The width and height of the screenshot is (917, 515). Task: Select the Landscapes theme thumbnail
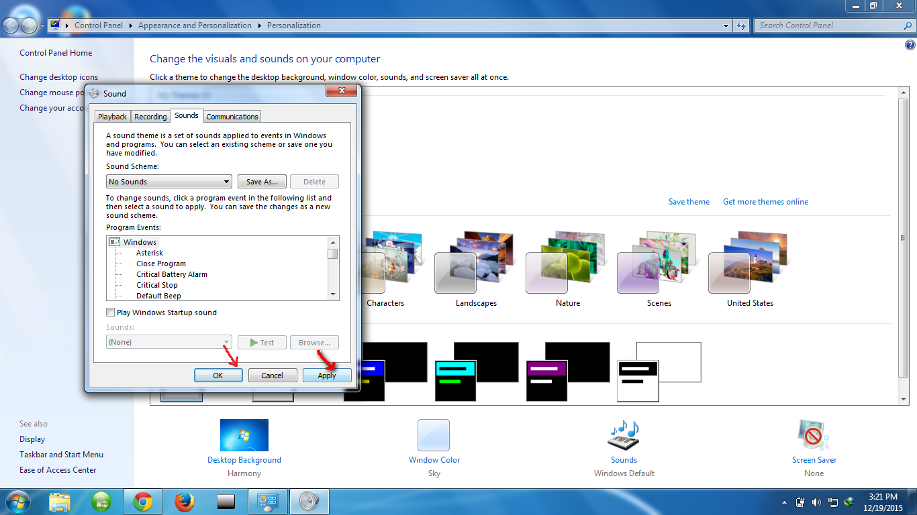pos(476,262)
